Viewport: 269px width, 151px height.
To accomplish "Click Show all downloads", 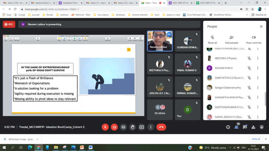I will [256, 139].
